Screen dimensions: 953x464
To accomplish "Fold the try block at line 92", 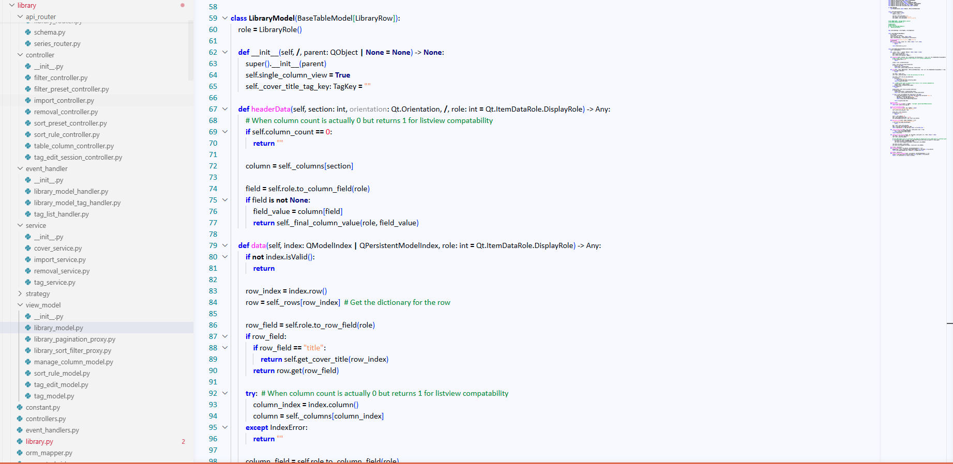I will 225,393.
